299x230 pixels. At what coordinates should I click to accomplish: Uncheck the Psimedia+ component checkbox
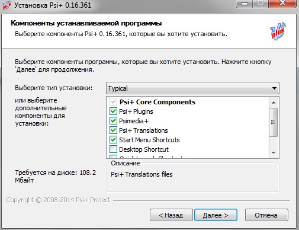pyautogui.click(x=113, y=121)
